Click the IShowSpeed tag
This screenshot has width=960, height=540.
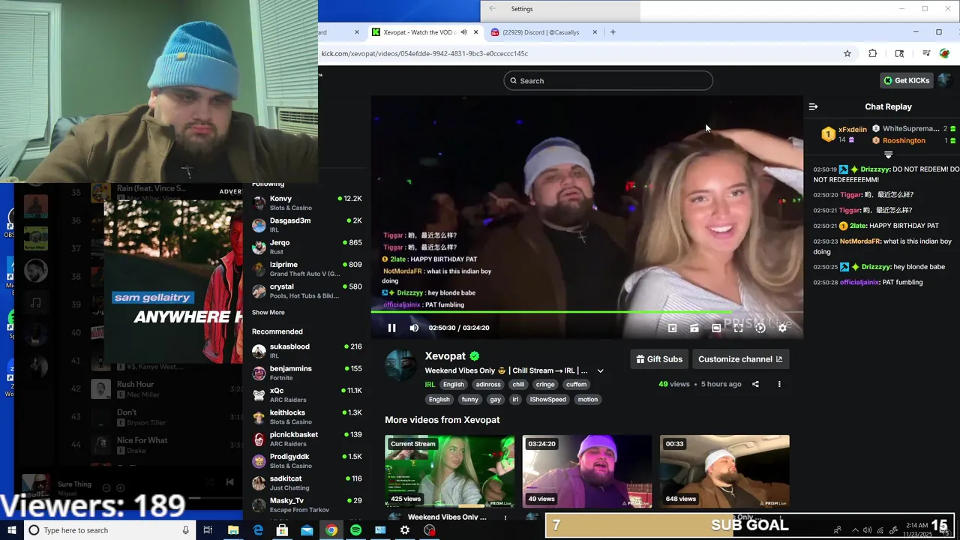coord(548,400)
